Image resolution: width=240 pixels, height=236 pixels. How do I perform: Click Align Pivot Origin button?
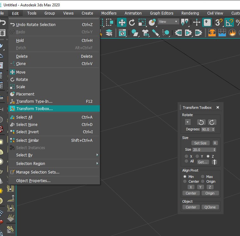click(x=210, y=193)
